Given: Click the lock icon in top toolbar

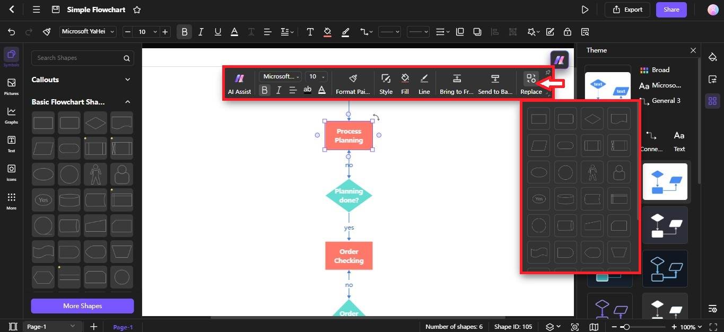Looking at the screenshot, I should coord(568,32).
